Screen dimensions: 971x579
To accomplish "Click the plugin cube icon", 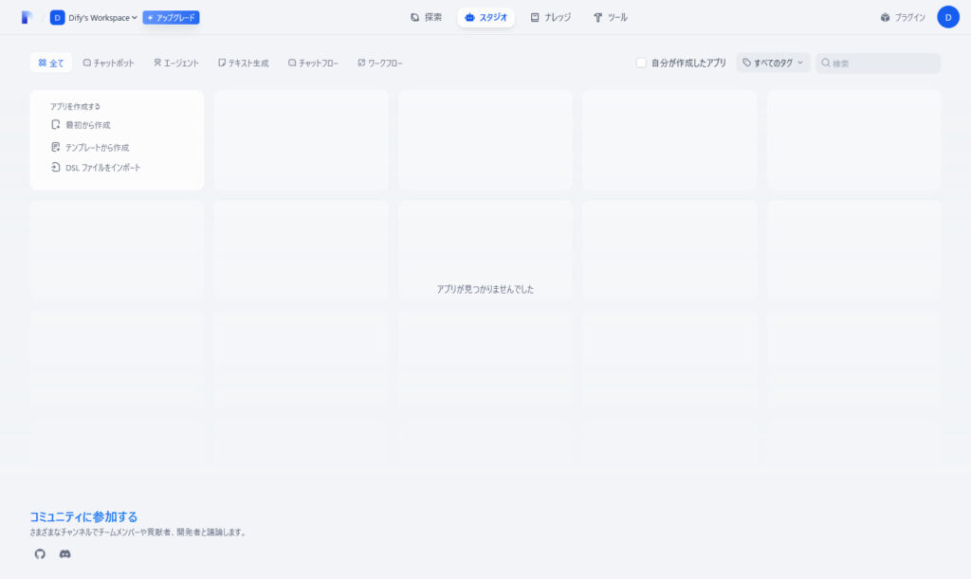I will pos(885,17).
